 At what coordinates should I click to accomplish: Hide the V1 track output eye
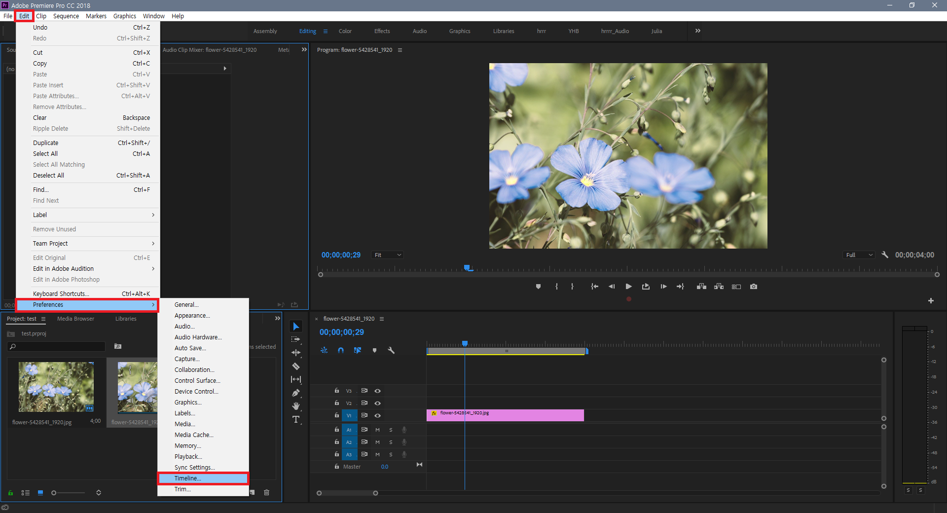377,415
